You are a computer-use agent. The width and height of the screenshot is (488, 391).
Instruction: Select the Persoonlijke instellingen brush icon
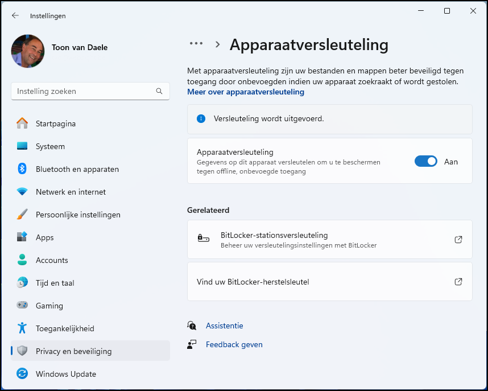point(22,215)
